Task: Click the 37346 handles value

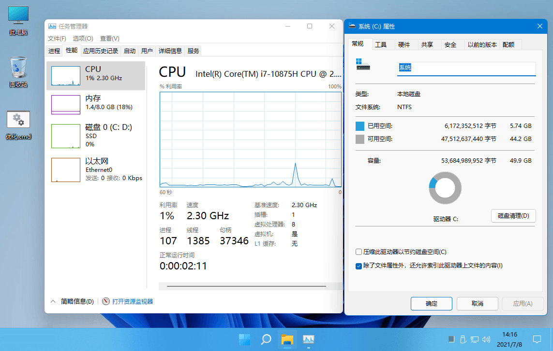Action: (234, 241)
